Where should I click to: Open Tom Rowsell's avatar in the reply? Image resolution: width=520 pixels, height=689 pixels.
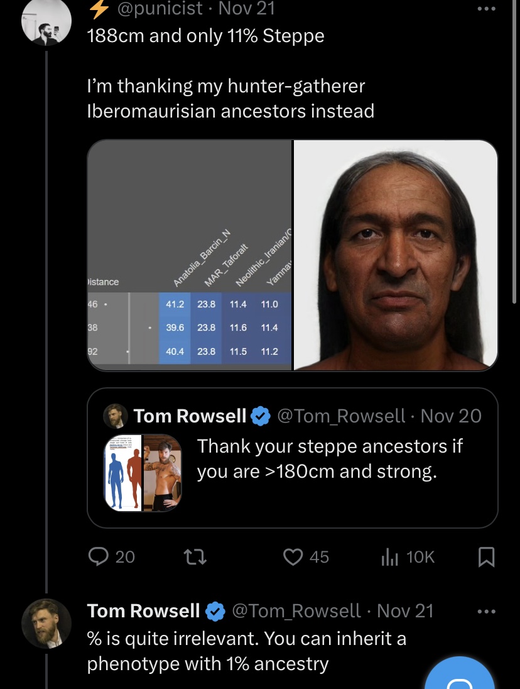[x=46, y=624]
